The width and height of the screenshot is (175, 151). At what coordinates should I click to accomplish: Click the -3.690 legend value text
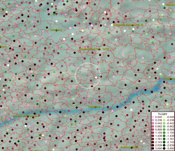tap(170, 148)
